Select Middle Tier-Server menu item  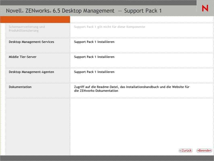22,57
